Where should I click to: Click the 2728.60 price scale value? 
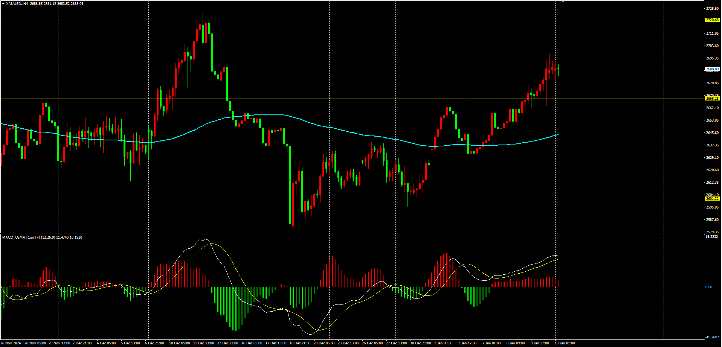[x=712, y=9]
